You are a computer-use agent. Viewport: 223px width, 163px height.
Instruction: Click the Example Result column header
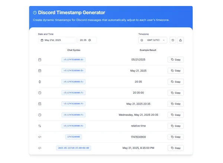click(148, 50)
